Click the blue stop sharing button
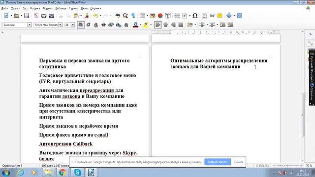Image resolution: width=315 pixels, height=177 pixels. coord(218,162)
